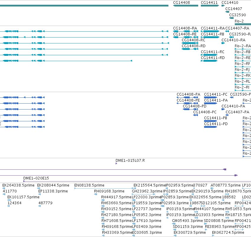The height and width of the screenshot is (237, 251).
Task: Open the 124364 EST label
Action: click(14, 203)
